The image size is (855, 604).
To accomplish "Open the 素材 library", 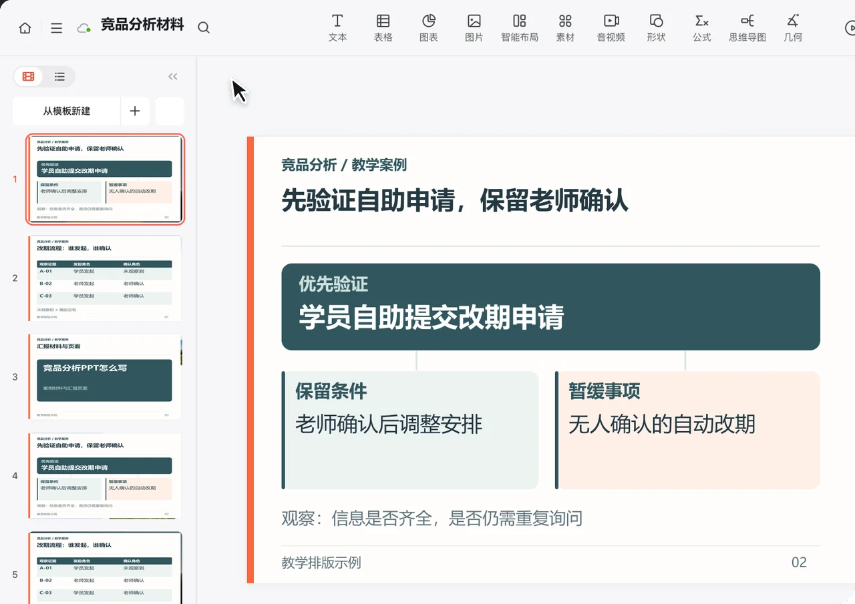I will coord(565,28).
